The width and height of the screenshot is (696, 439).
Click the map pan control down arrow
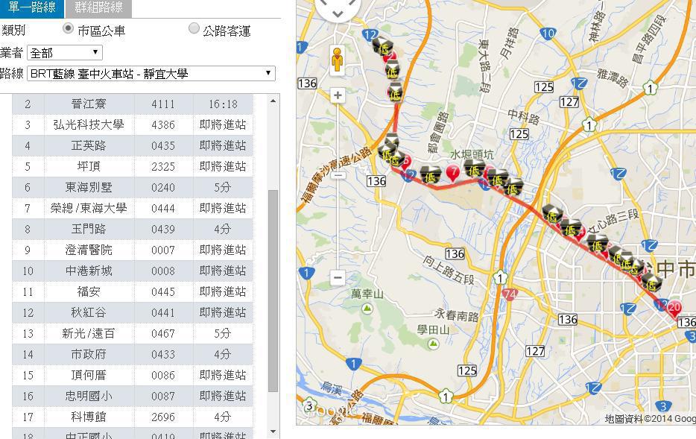click(x=338, y=15)
